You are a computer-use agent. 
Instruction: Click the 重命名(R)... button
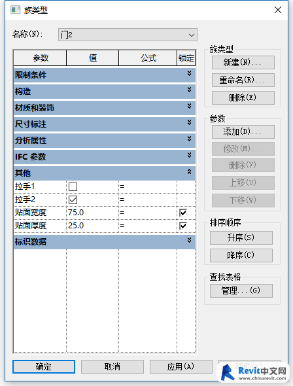(x=243, y=80)
